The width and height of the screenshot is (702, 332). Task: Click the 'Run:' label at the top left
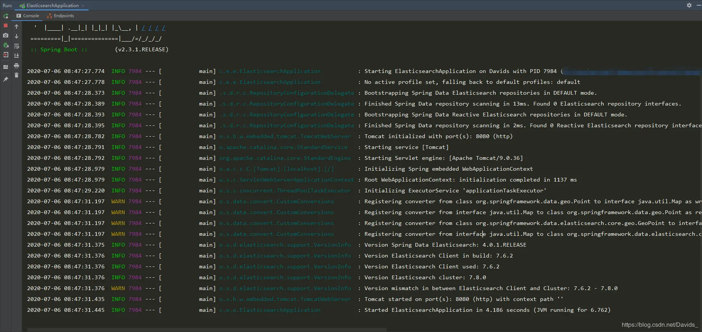pos(7,6)
